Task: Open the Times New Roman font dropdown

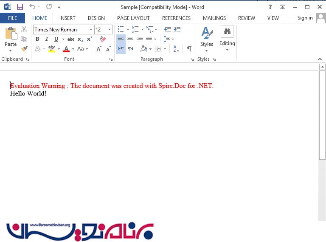Action: click(91, 30)
